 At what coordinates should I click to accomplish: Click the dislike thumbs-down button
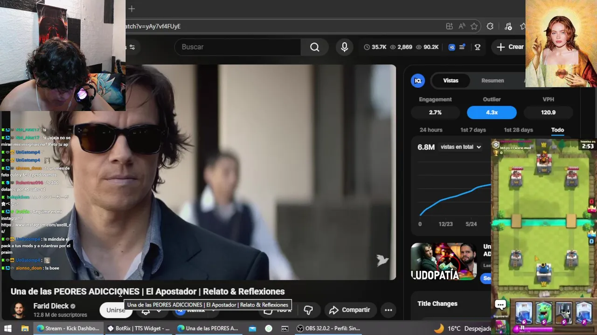308,310
